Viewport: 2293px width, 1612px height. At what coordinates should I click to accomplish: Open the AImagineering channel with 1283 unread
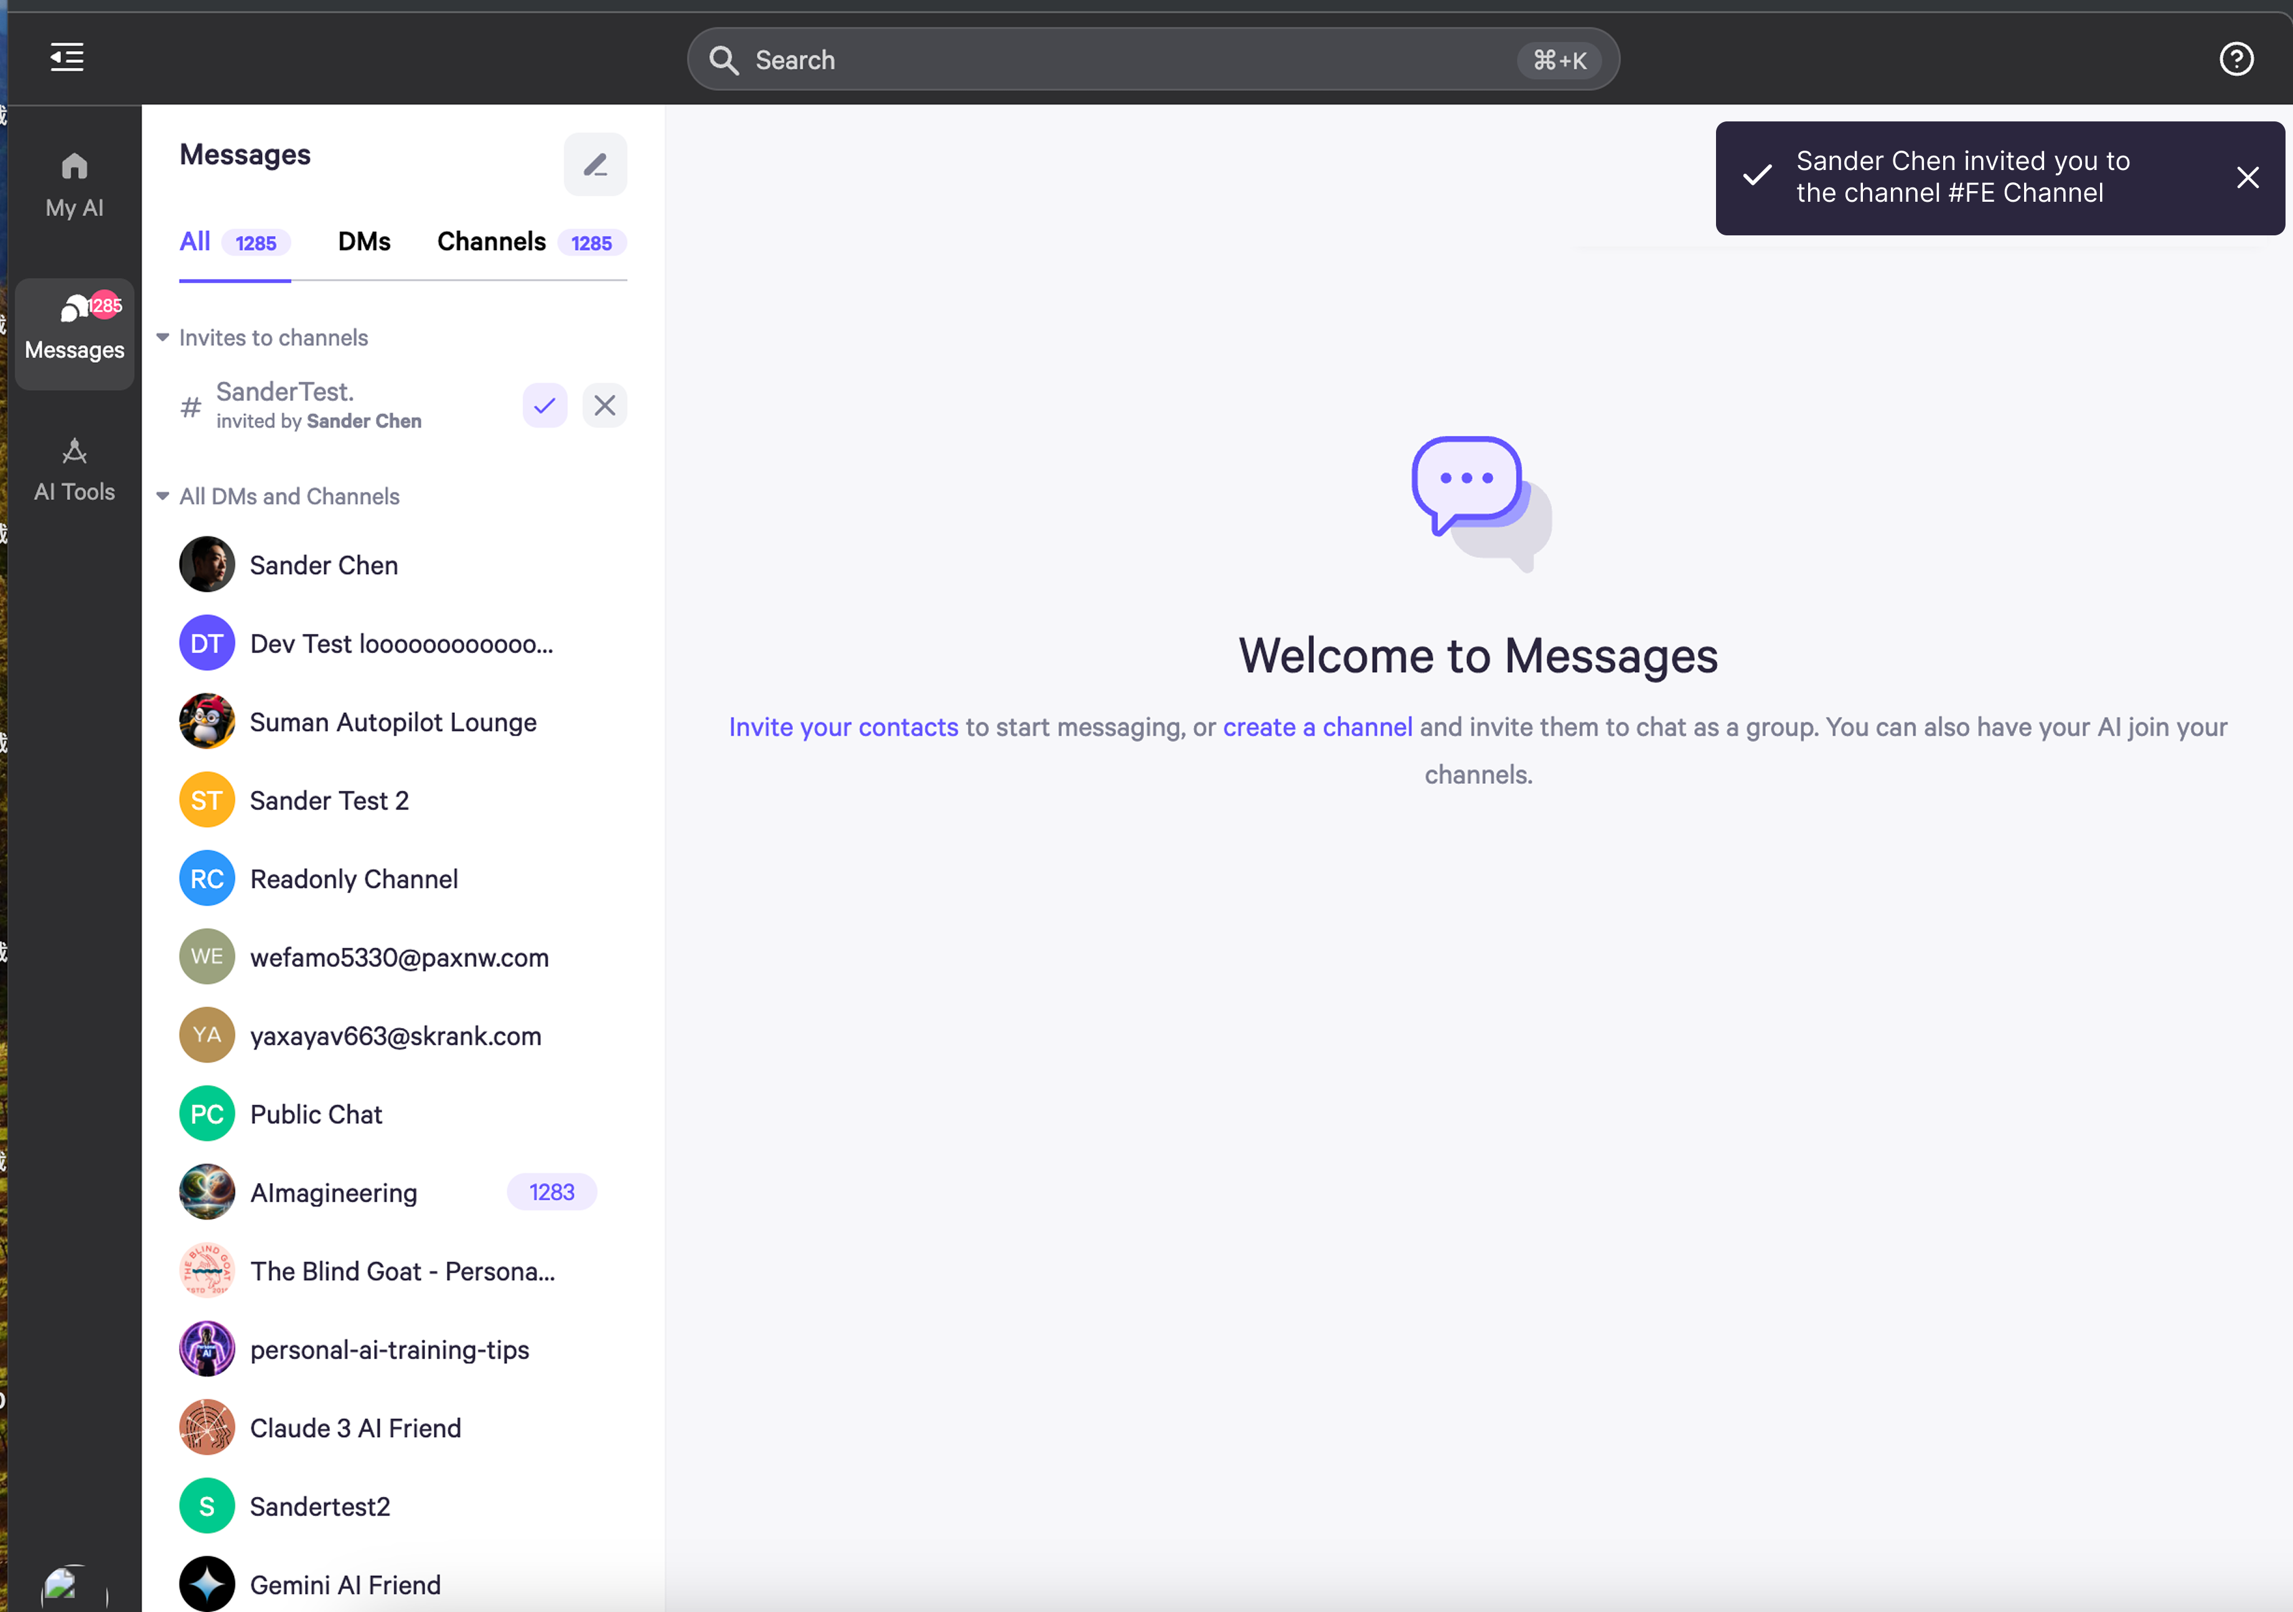click(334, 1192)
